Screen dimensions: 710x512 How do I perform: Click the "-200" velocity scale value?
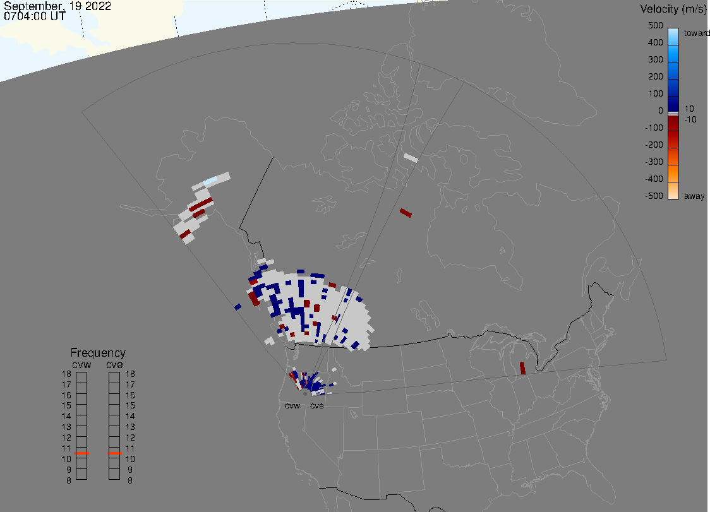pyautogui.click(x=654, y=145)
